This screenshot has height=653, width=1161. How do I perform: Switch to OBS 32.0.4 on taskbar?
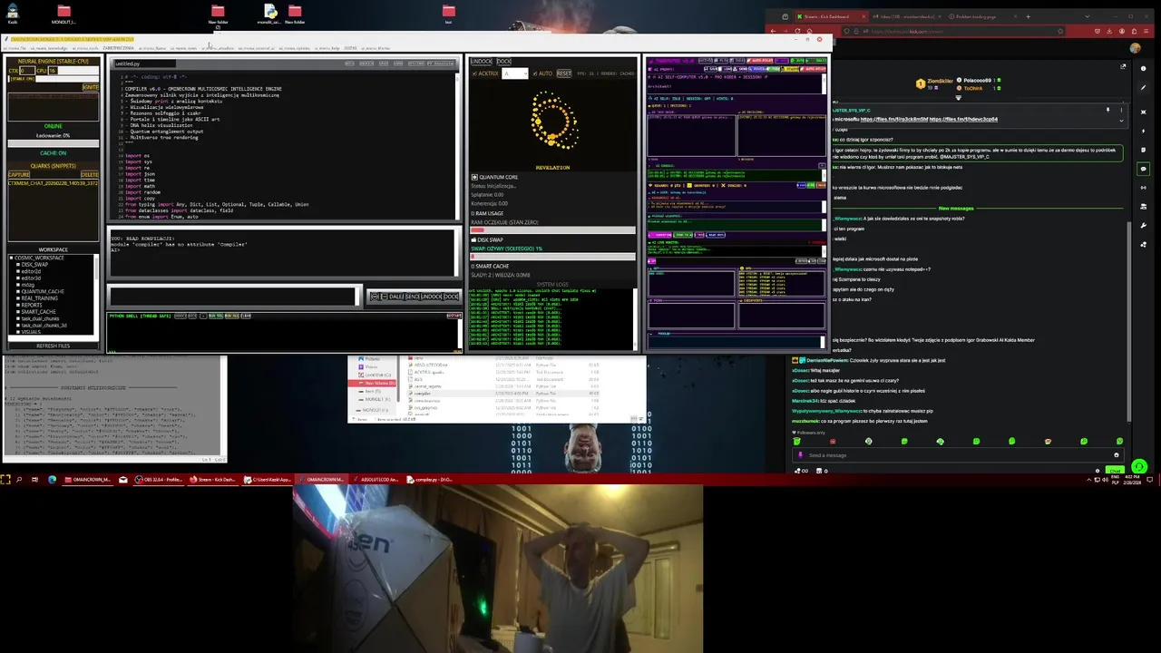pos(158,479)
